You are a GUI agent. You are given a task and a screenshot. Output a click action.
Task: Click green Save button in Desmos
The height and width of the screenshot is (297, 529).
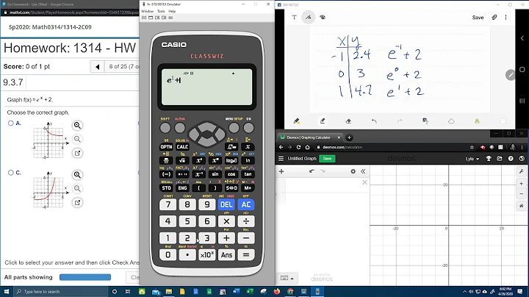tap(327, 158)
